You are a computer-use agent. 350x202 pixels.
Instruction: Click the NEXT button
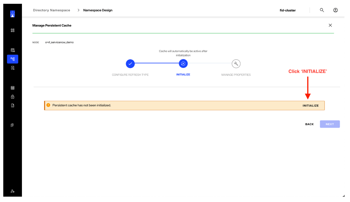pos(330,124)
